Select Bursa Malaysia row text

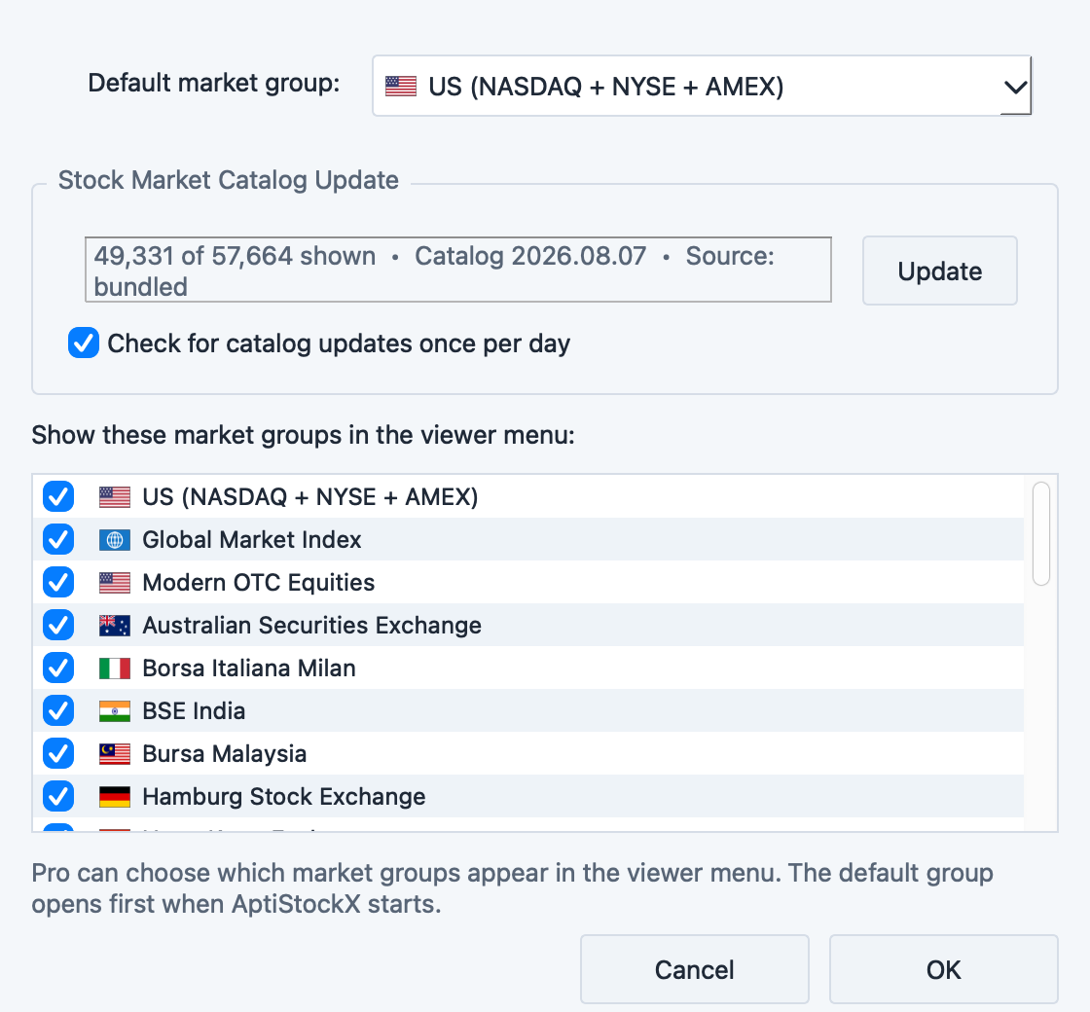point(225,754)
